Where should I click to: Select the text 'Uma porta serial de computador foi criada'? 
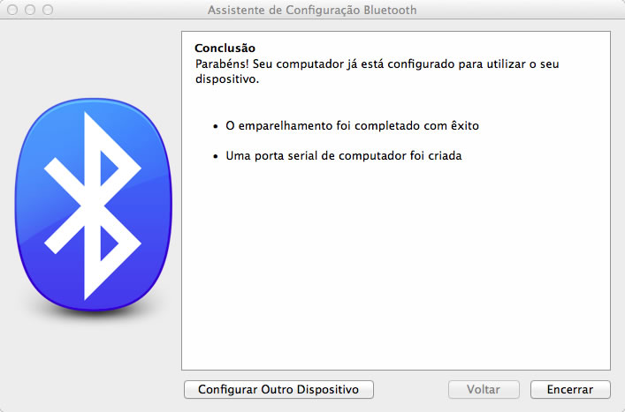344,155
